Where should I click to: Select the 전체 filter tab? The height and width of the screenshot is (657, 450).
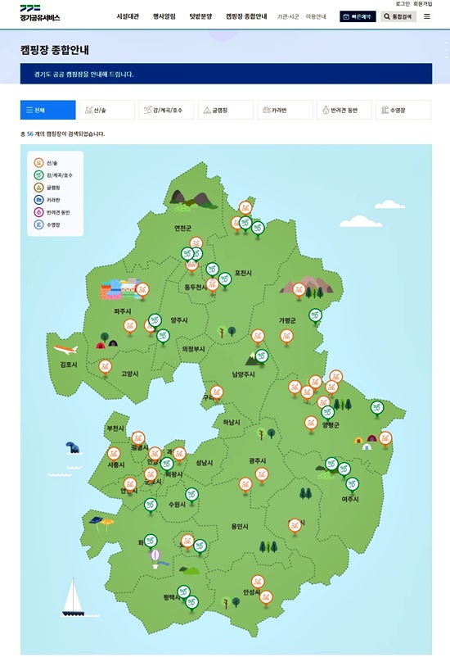point(47,110)
